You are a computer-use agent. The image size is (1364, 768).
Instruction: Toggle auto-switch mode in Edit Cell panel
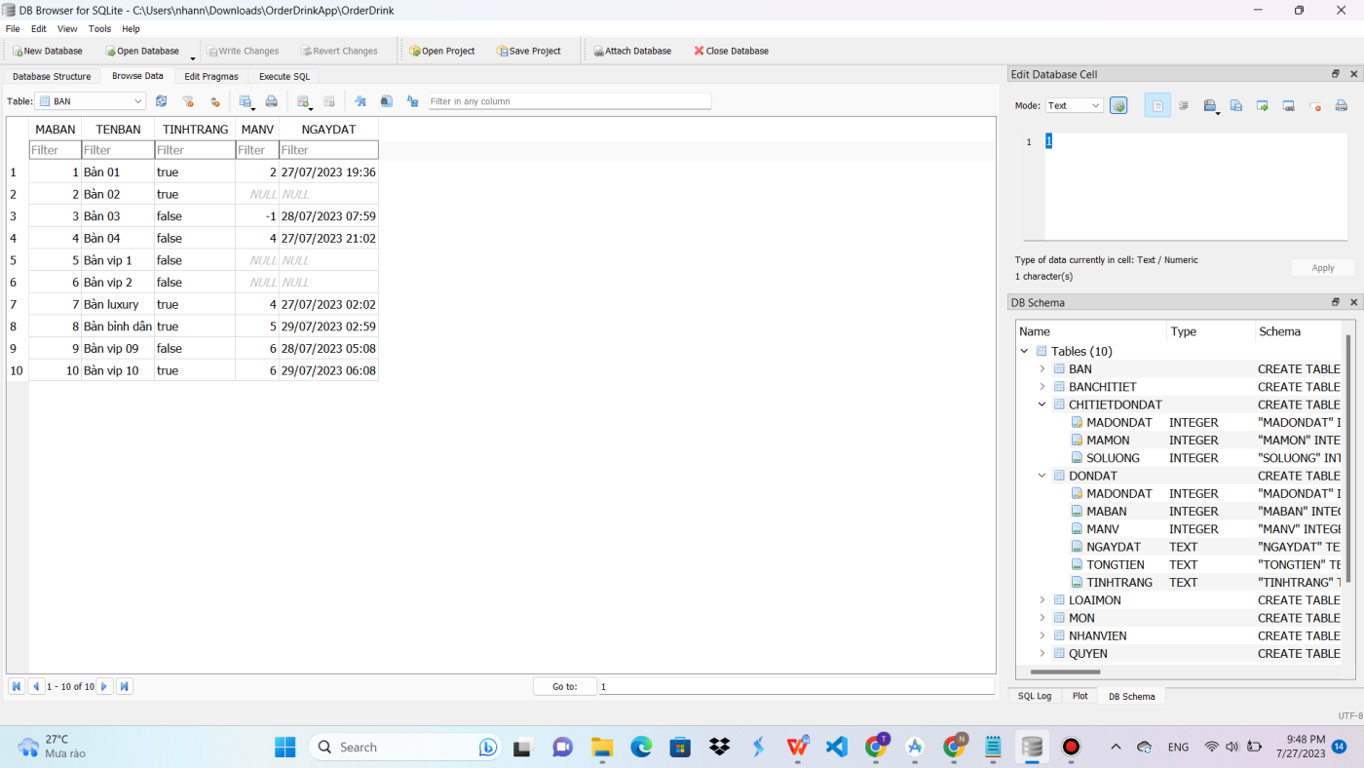pyautogui.click(x=1118, y=105)
